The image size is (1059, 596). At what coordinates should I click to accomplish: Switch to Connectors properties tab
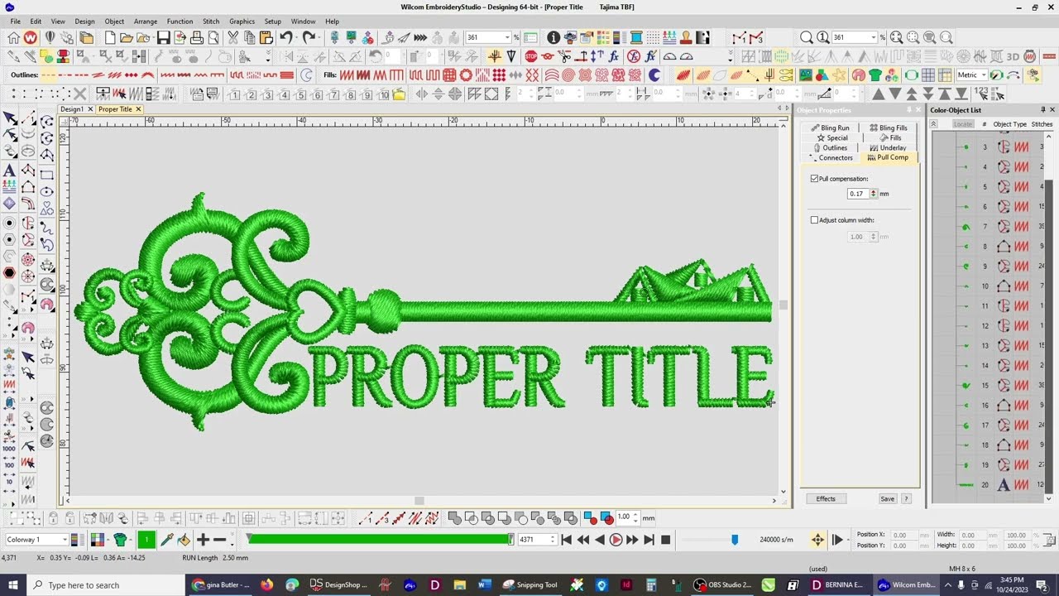coord(831,157)
